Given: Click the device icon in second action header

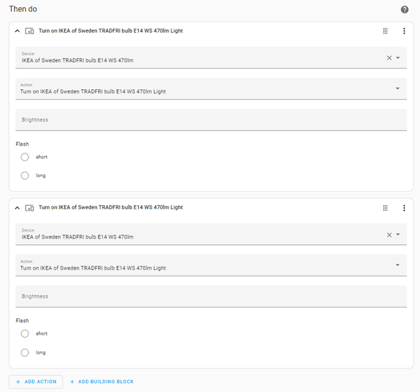Looking at the screenshot, I should point(29,208).
